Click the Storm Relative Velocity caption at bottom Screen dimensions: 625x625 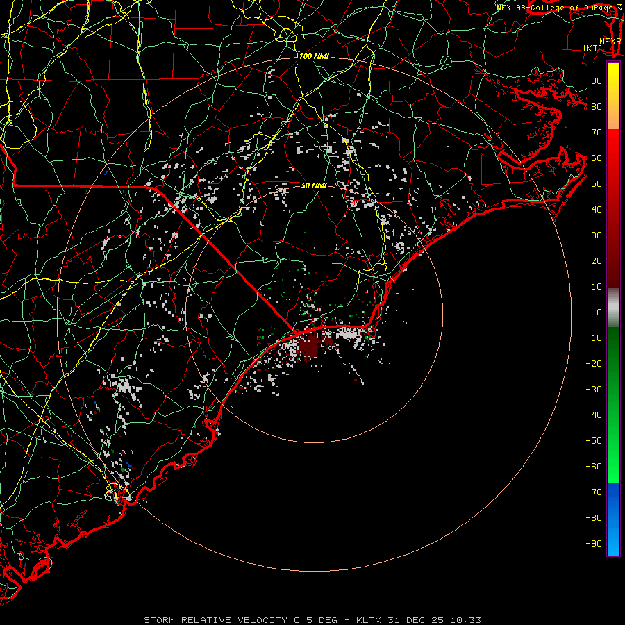point(312,620)
